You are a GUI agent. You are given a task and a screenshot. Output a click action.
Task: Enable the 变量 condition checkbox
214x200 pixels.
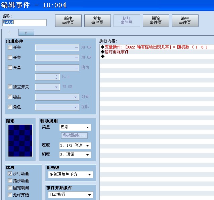pyautogui.click(x=10, y=67)
